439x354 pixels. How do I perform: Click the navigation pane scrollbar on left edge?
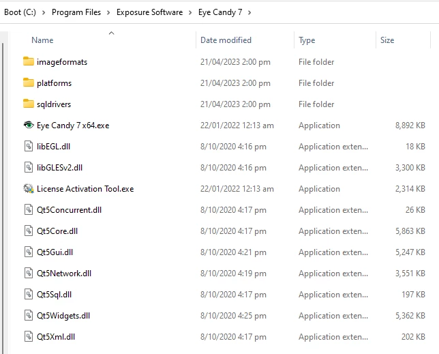point(3,197)
